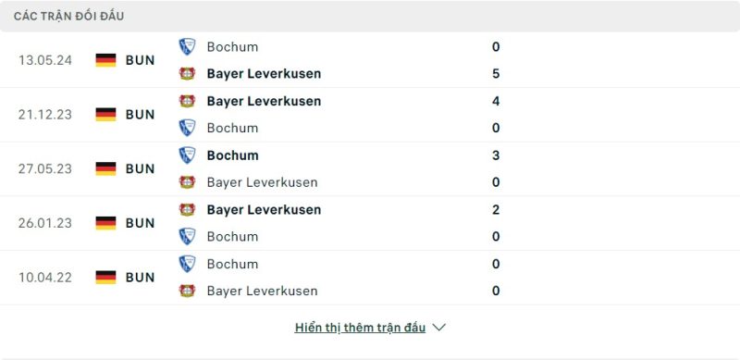The image size is (740, 360).
Task: Click German flag icon beside 21.12.23
Action: pyautogui.click(x=105, y=115)
